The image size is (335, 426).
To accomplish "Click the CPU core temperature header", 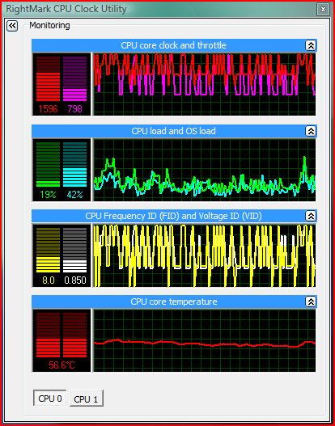I will pyautogui.click(x=174, y=302).
